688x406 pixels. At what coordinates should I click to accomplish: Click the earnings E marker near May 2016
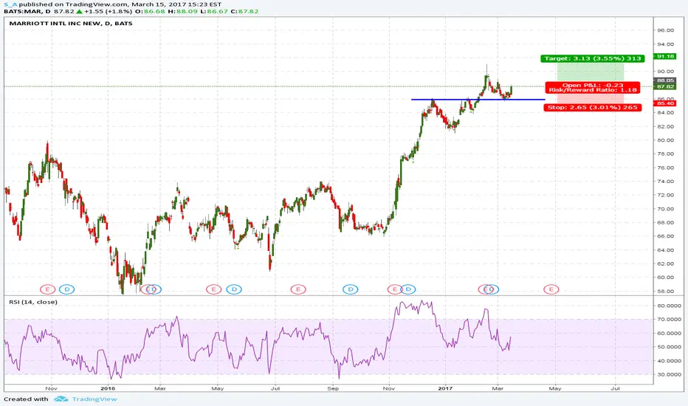click(213, 289)
